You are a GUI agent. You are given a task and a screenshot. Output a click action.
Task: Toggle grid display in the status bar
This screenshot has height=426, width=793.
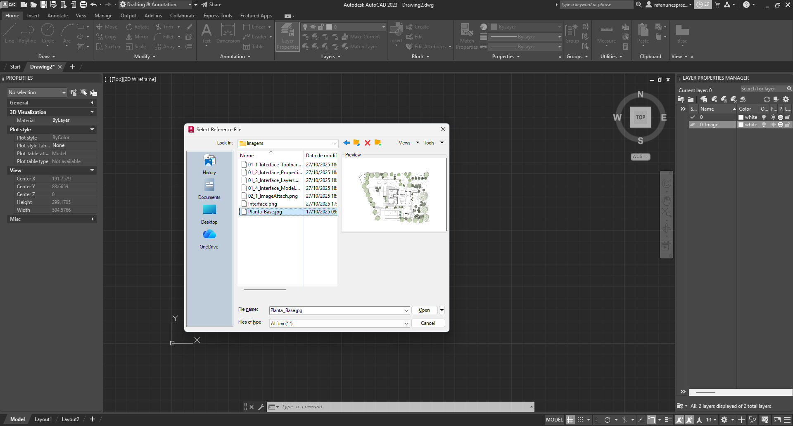[x=570, y=420]
